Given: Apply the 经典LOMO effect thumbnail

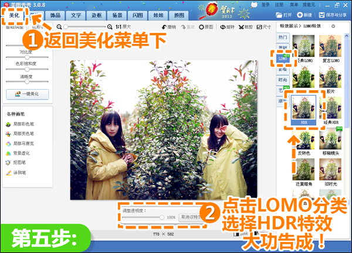Looking at the screenshot, I should pos(303,46).
